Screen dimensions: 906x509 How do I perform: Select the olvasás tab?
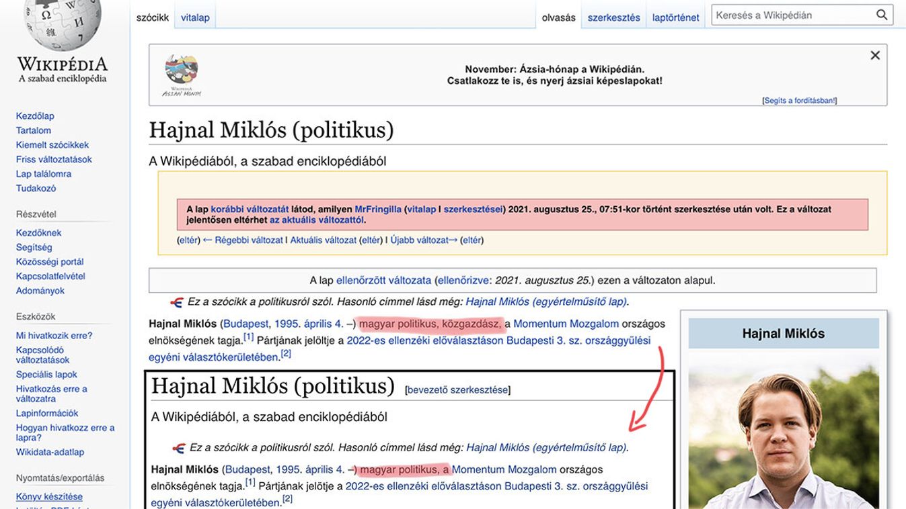click(559, 17)
